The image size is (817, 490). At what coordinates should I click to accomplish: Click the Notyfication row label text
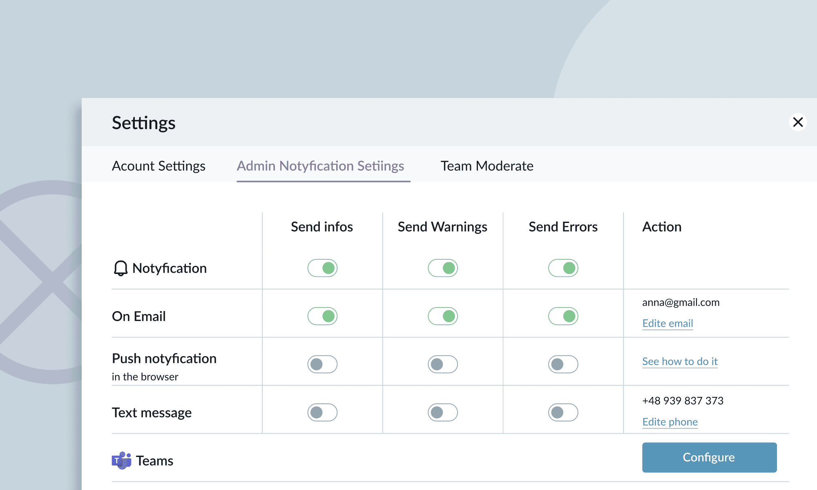click(x=170, y=268)
